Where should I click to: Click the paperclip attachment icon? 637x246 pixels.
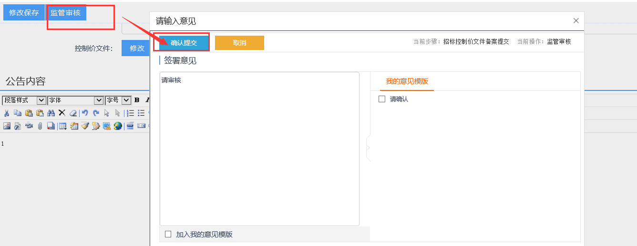tap(40, 126)
